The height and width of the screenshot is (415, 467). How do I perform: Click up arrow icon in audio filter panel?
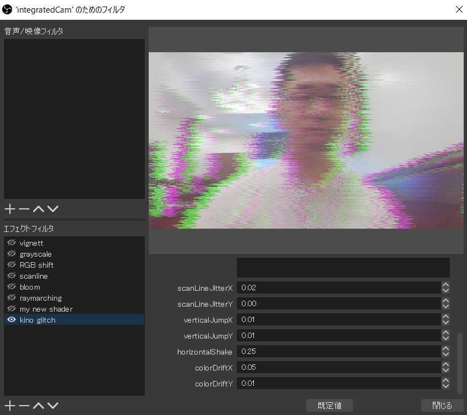[38, 209]
